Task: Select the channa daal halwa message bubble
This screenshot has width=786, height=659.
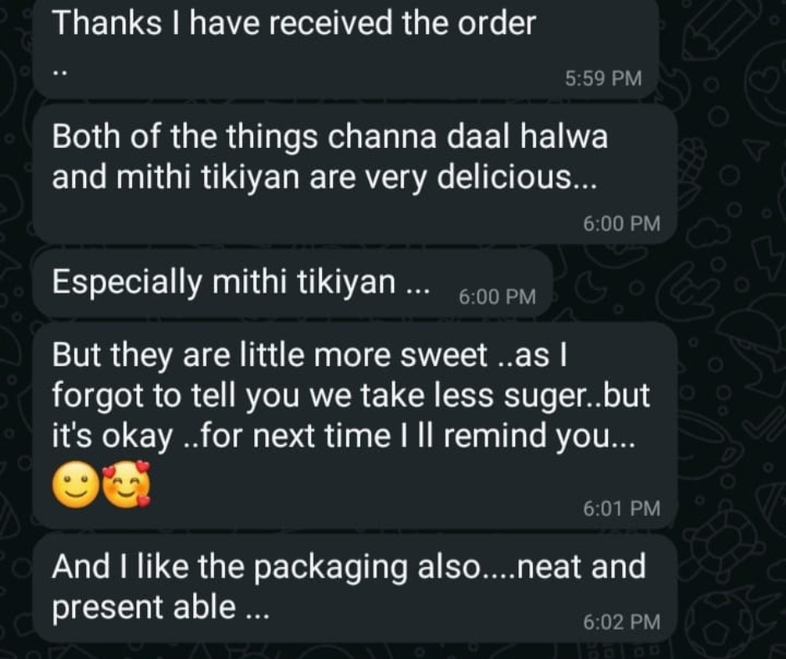Action: click(355, 173)
